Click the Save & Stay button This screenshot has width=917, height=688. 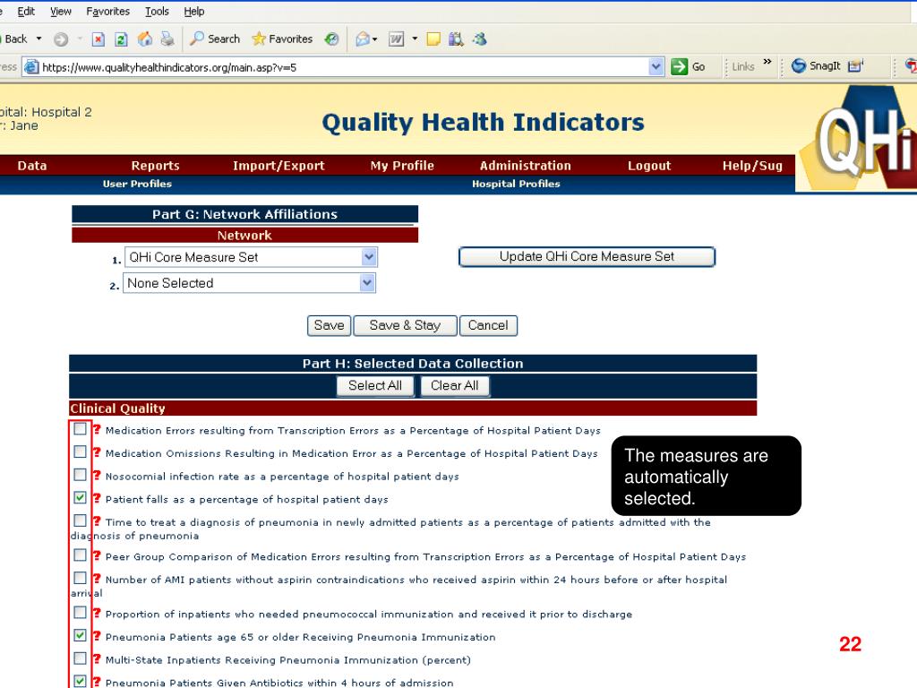(x=405, y=325)
